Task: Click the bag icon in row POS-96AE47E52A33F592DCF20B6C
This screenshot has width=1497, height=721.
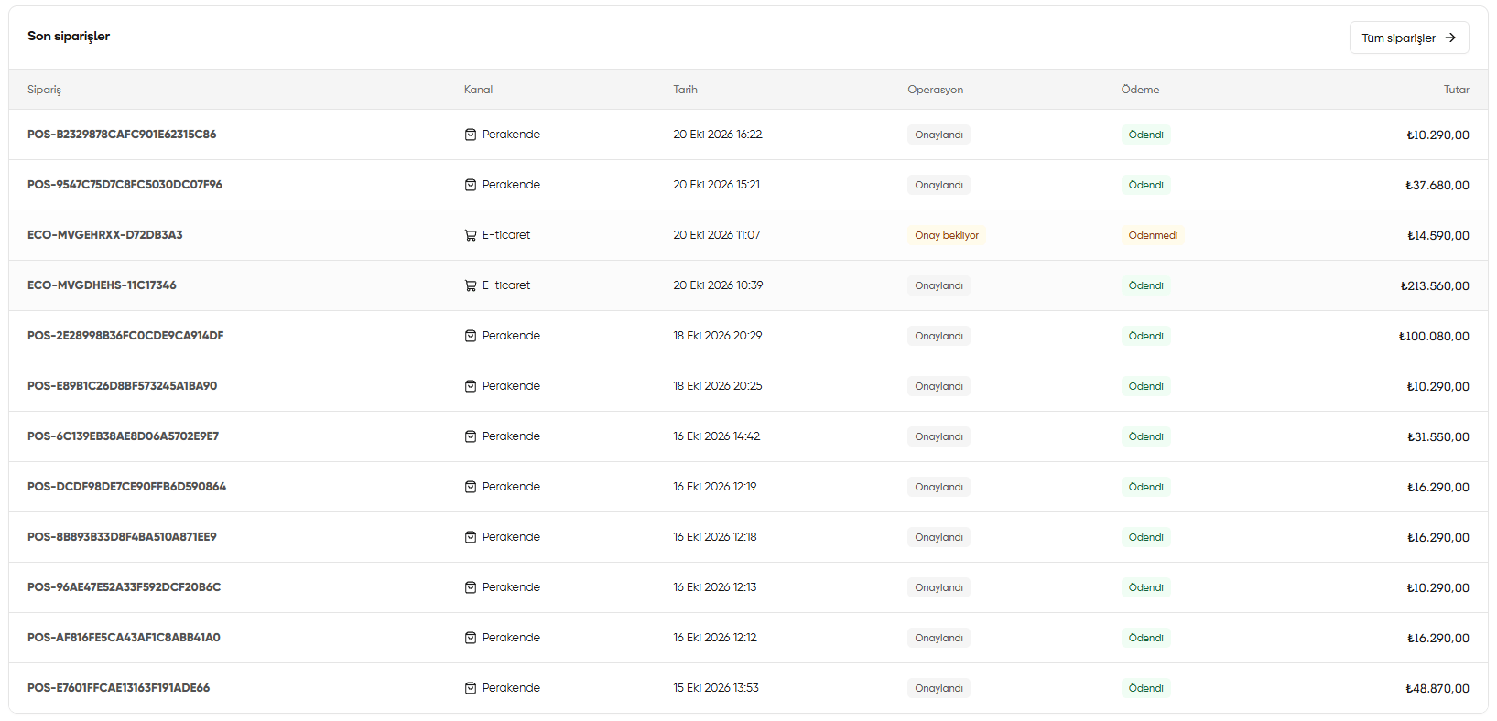Action: pos(471,587)
